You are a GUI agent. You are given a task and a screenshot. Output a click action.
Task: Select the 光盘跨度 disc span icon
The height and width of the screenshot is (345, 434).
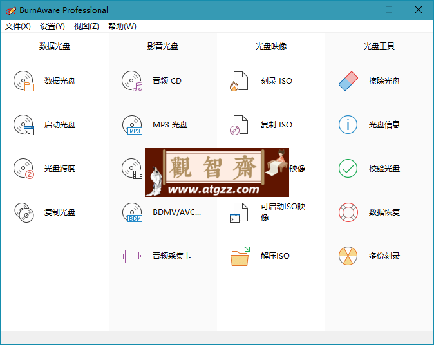(24, 169)
